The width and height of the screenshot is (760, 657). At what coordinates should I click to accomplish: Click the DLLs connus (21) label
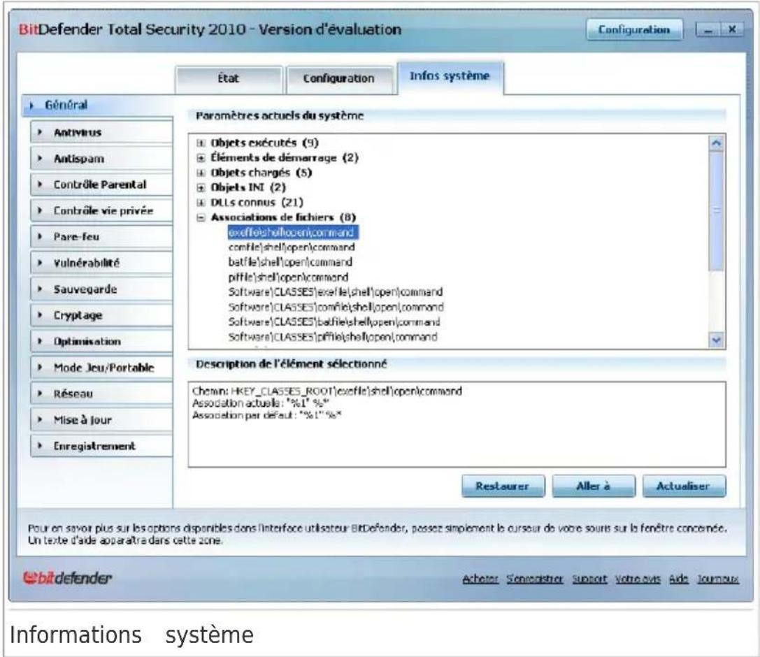tap(257, 203)
